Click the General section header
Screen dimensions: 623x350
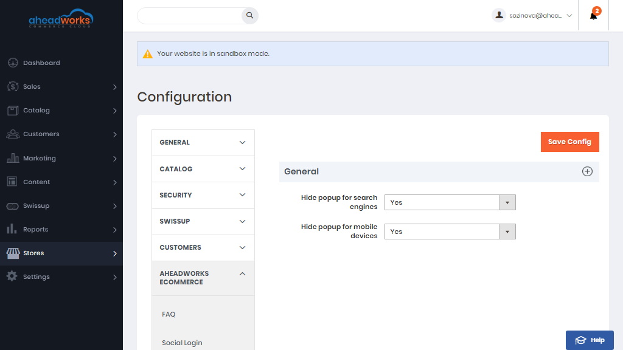(439, 171)
